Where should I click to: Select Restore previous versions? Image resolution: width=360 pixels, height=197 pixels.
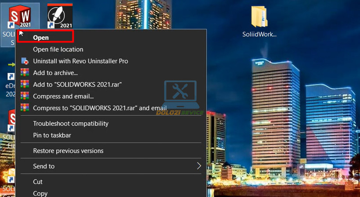click(68, 151)
